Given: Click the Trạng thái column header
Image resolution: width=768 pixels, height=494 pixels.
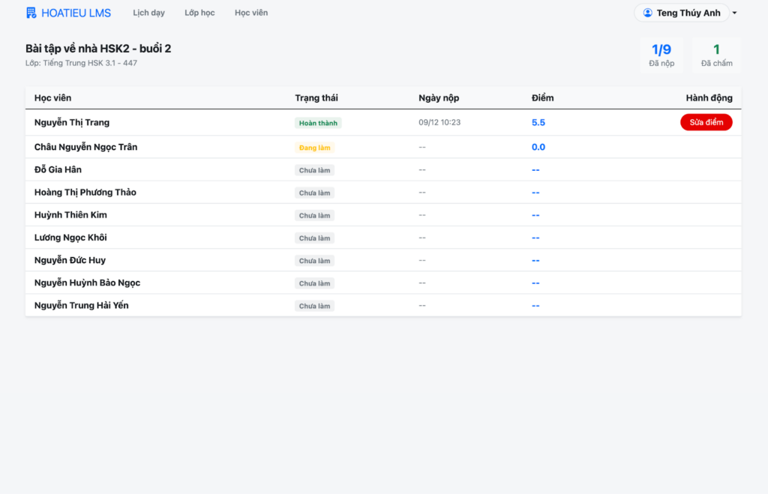Looking at the screenshot, I should point(316,98).
